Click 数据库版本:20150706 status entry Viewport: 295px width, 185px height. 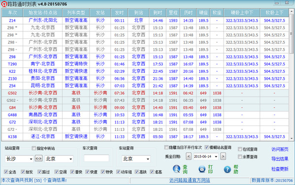click(x=272, y=181)
